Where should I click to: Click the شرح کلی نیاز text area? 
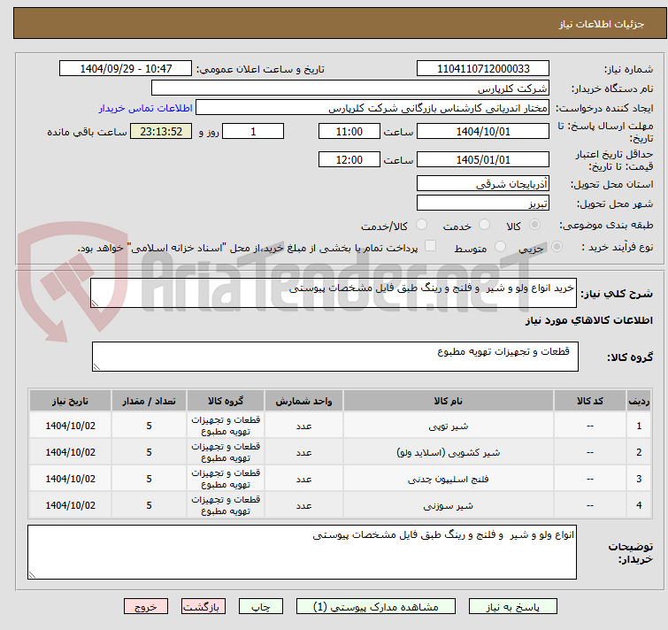point(334,293)
